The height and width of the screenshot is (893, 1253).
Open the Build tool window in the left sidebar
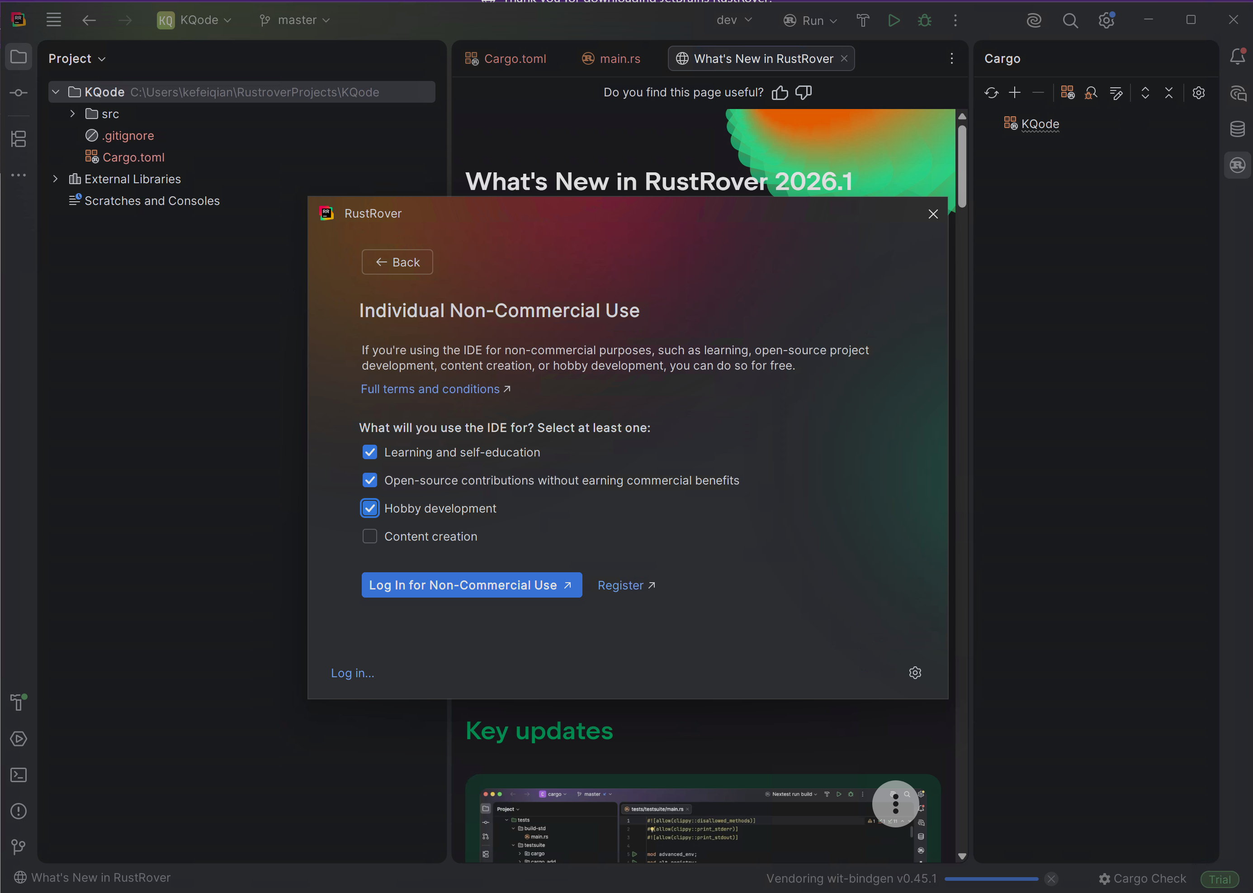[19, 702]
